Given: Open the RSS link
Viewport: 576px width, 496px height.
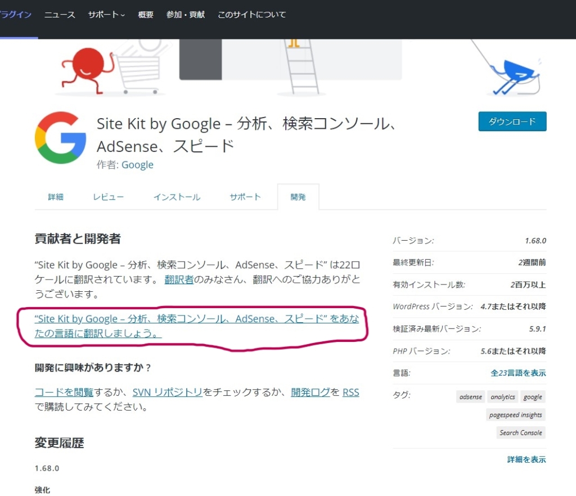Looking at the screenshot, I should (351, 392).
